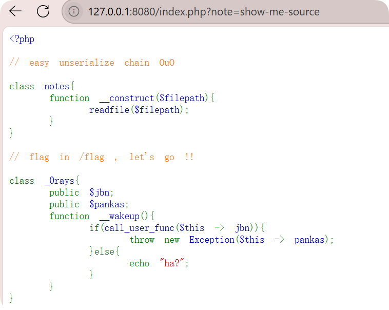
Task: Click the 'echo "ha?";' line
Action: click(x=159, y=263)
